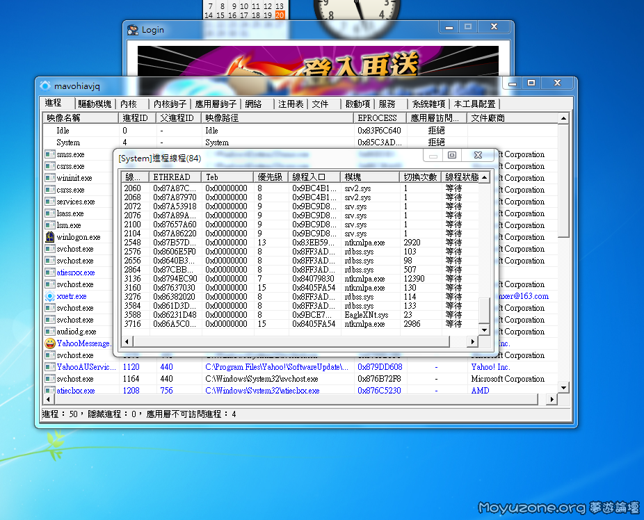Image resolution: width=644 pixels, height=520 pixels.
Task: Select the YahooMessenger smiley icon
Action: point(50,343)
